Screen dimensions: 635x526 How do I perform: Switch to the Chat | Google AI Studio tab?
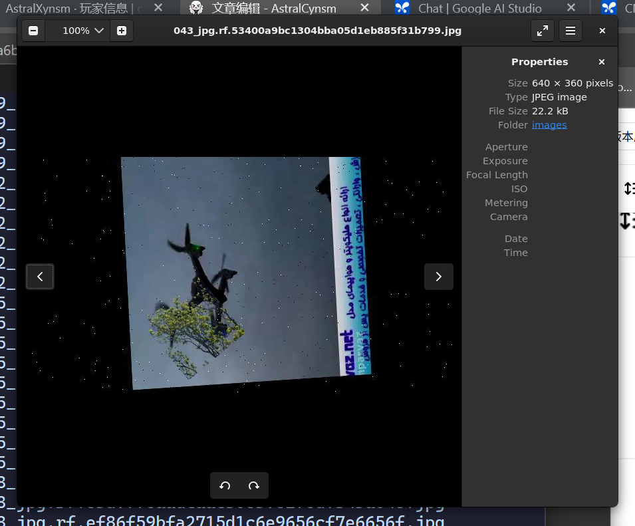pos(479,9)
